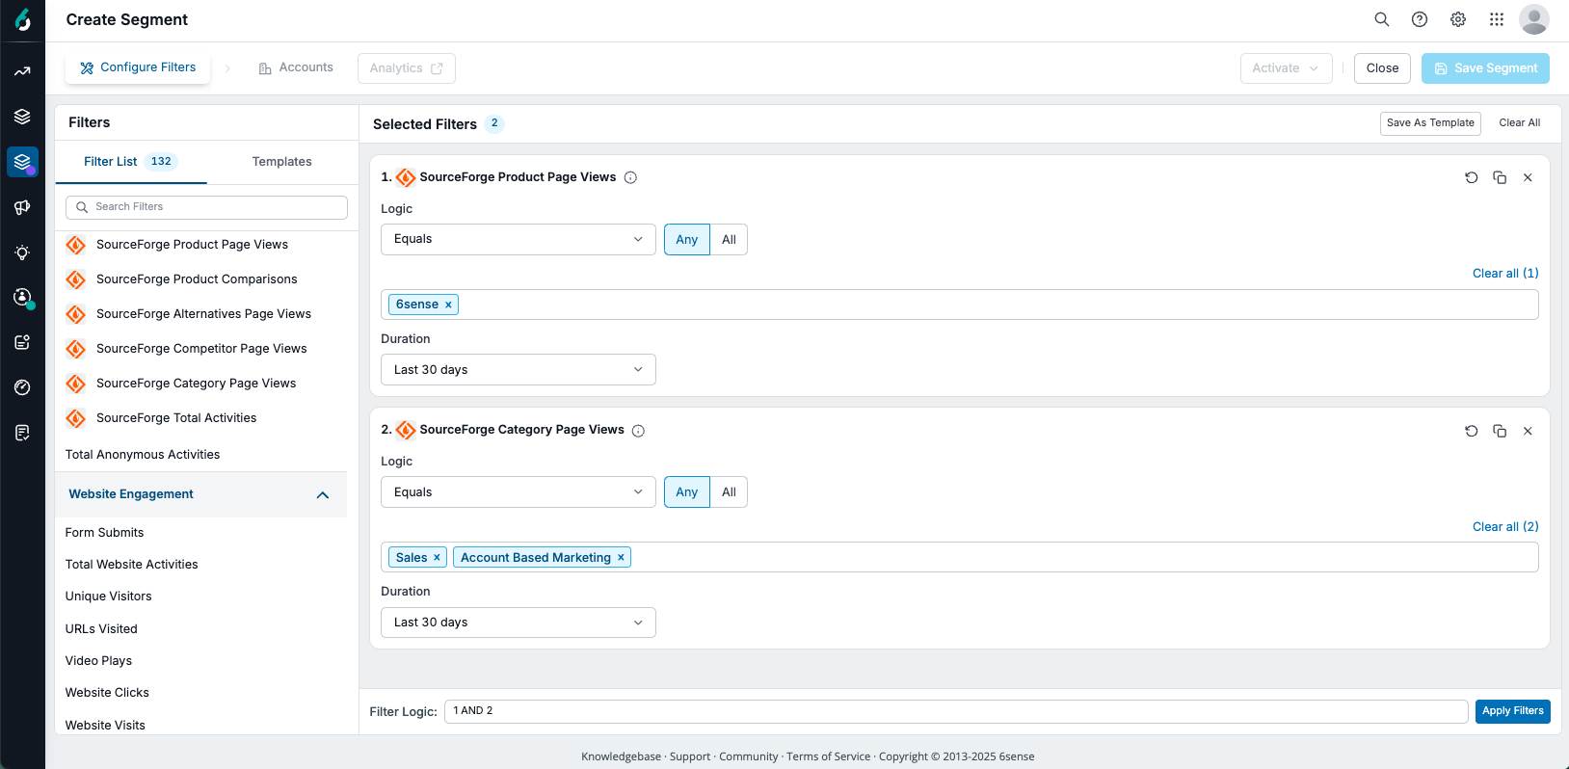Switch to the Filter List tab
The image size is (1569, 769).
pos(130,162)
